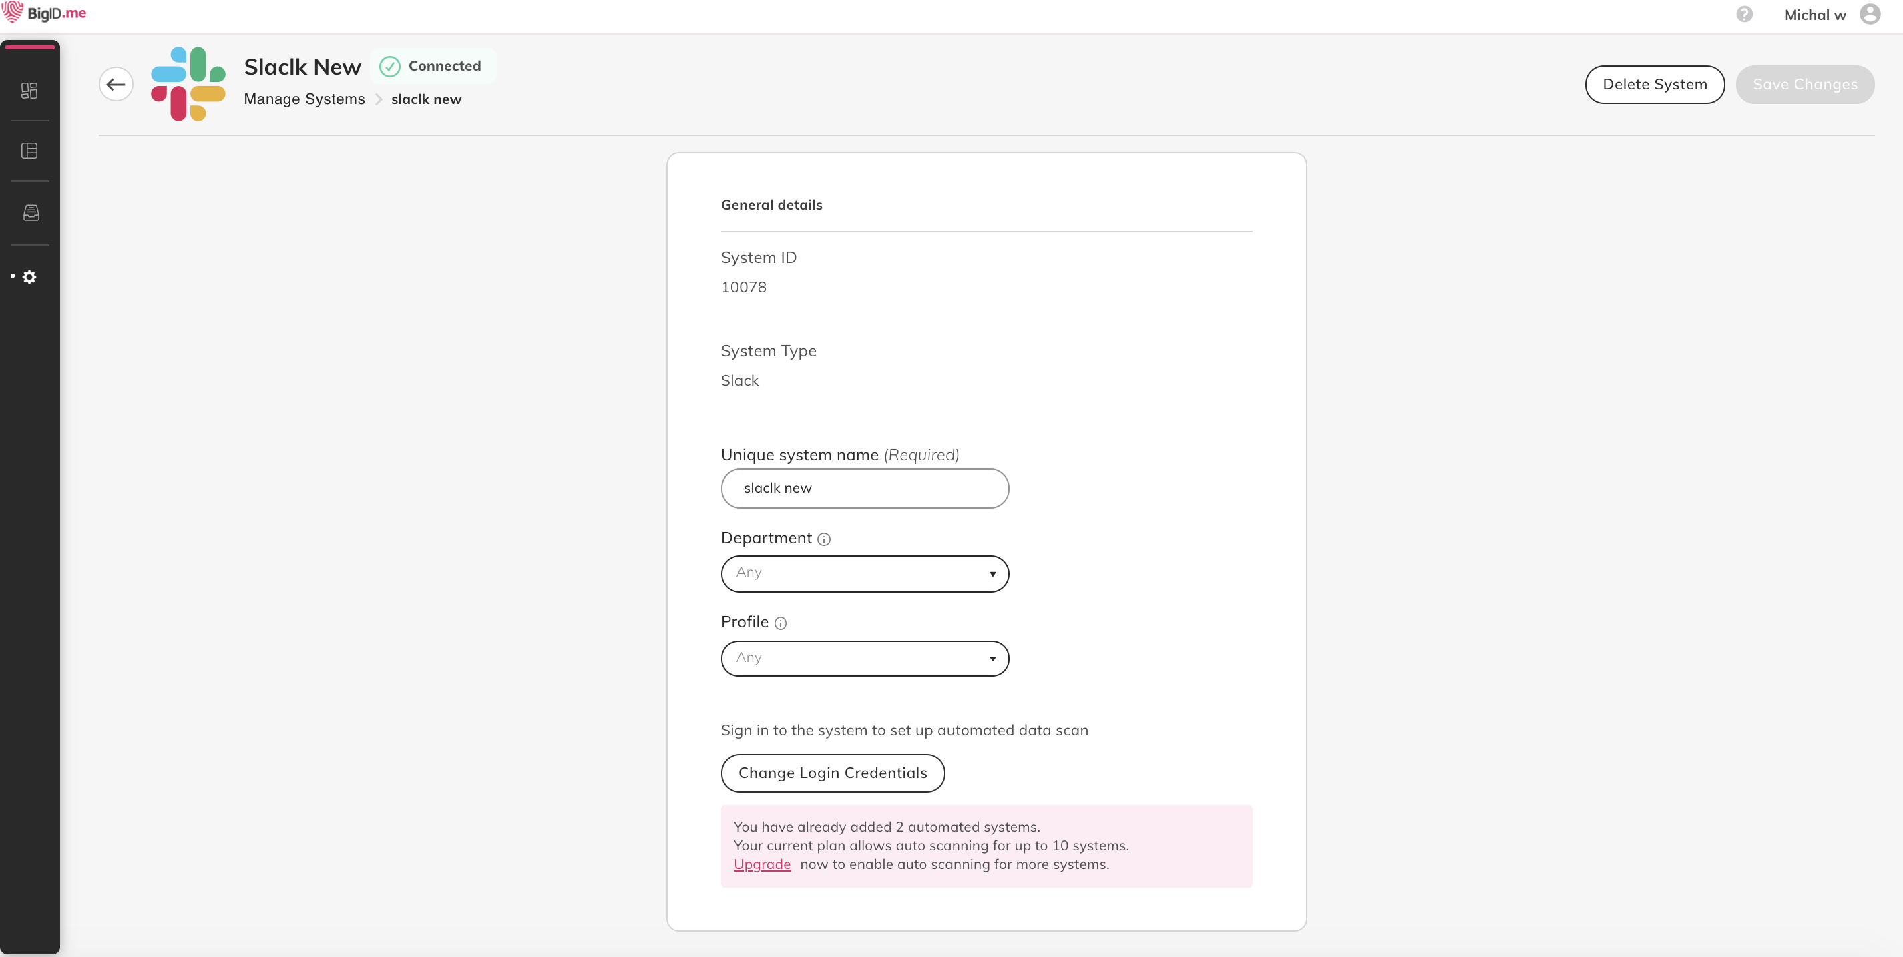This screenshot has height=957, width=1903.
Task: Click the Slack logo image
Action: 188,84
